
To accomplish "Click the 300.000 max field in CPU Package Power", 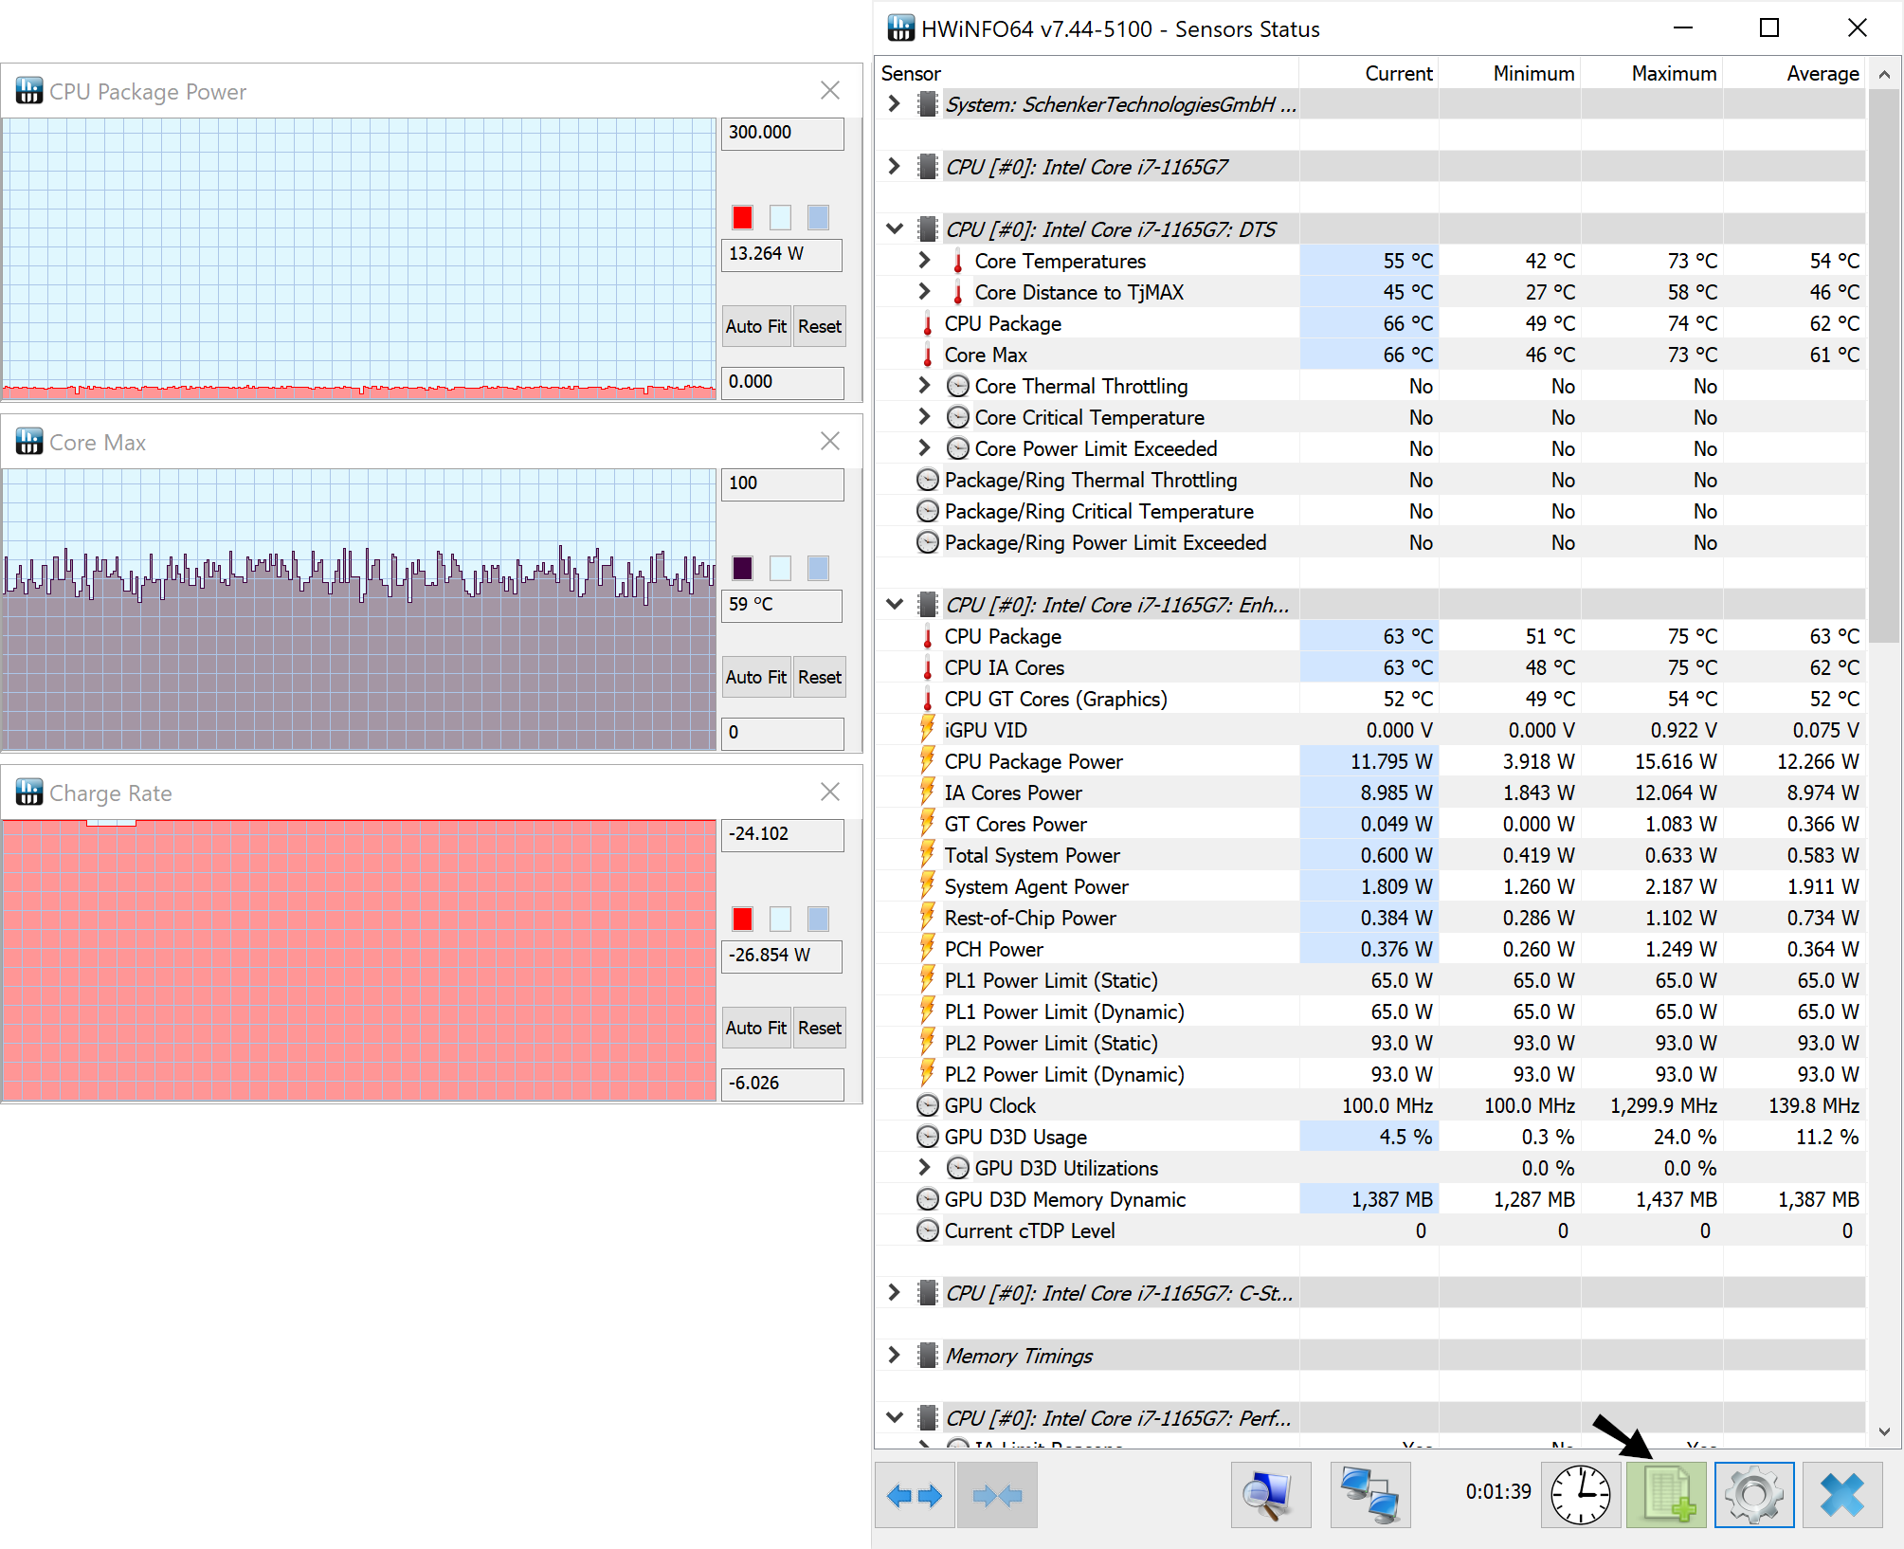I will (x=782, y=133).
